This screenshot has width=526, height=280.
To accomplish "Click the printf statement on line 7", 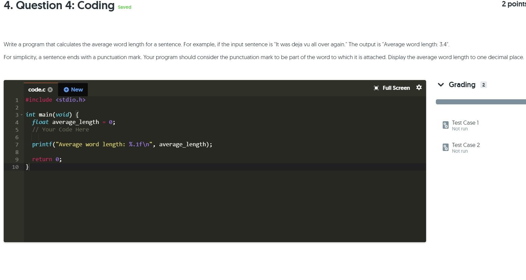I will [122, 144].
